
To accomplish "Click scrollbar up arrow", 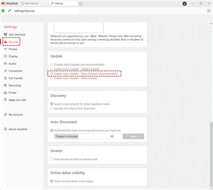I will point(211,23).
